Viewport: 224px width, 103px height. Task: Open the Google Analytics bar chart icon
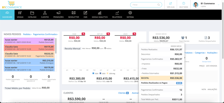(100, 13)
